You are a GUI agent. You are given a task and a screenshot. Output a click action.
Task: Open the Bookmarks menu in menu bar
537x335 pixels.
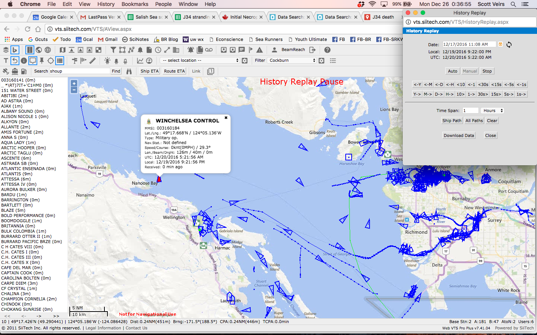pos(135,4)
